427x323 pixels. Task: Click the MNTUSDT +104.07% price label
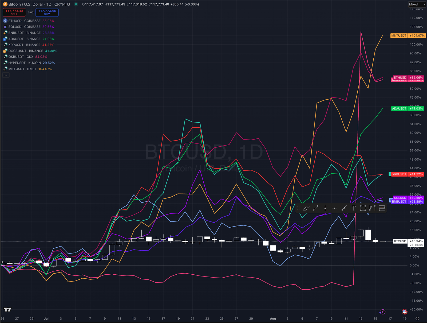408,36
